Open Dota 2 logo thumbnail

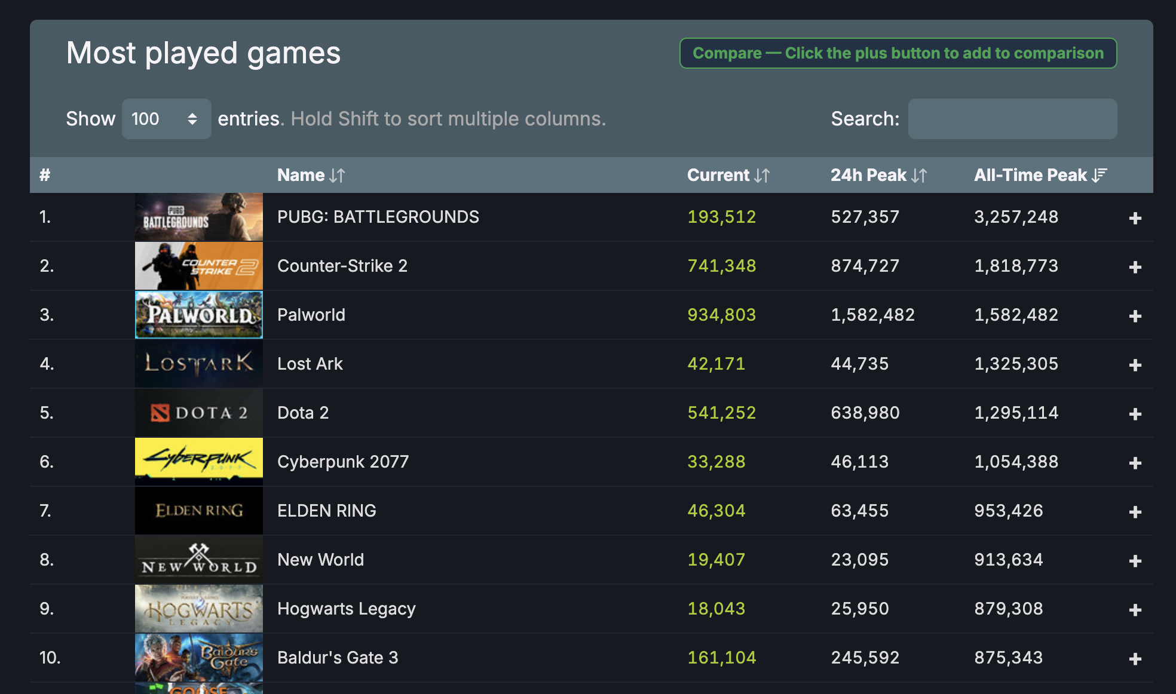tap(199, 413)
